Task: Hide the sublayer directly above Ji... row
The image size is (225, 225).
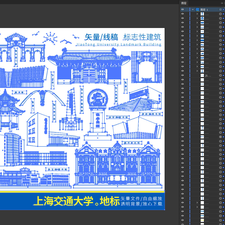Action: [x=182, y=71]
